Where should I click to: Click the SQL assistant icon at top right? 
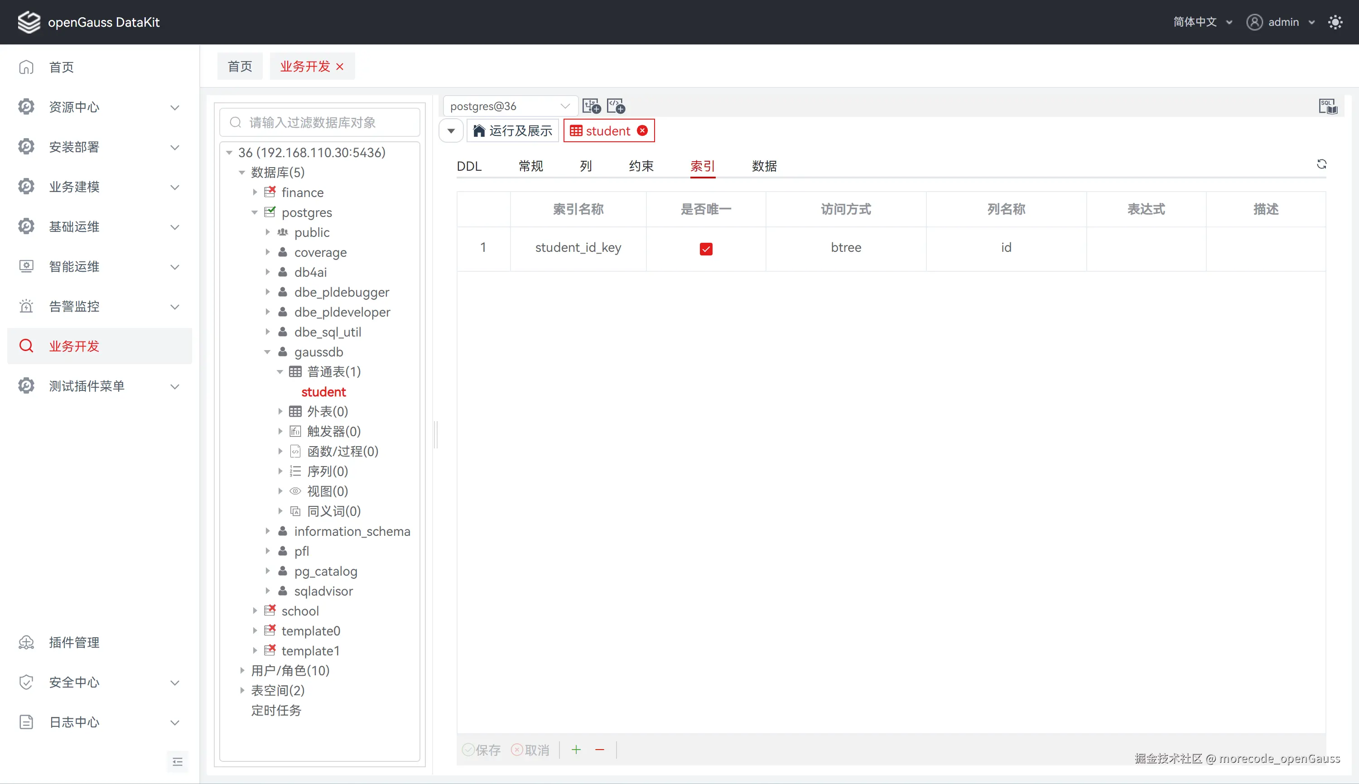coord(1327,106)
